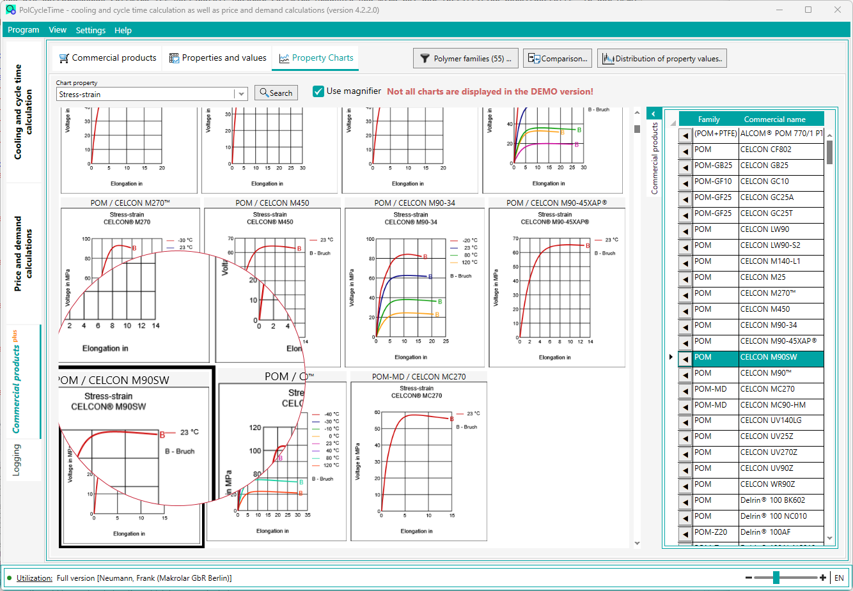Click the PolCycleTime app icon in title bar

coord(10,10)
